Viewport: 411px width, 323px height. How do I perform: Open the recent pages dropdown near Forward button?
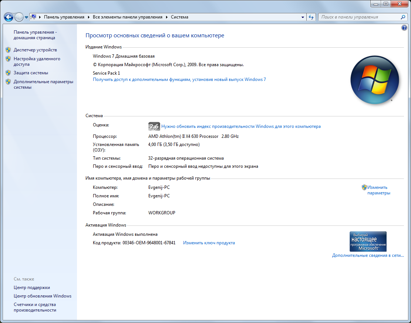pos(26,17)
